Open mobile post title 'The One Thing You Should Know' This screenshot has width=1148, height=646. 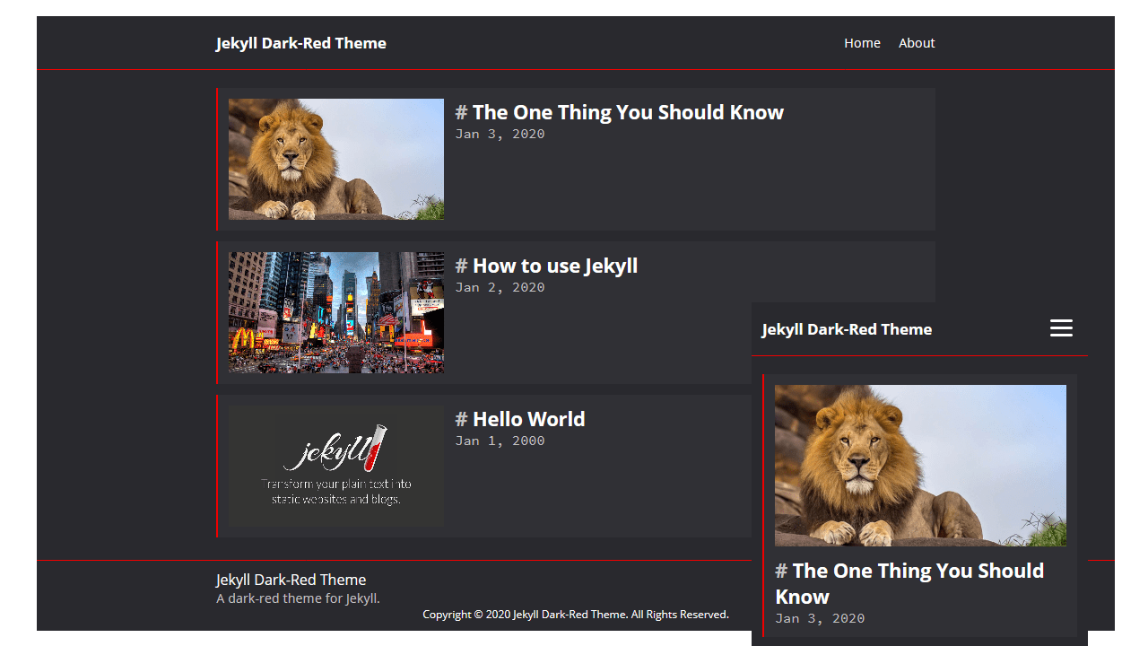[909, 583]
